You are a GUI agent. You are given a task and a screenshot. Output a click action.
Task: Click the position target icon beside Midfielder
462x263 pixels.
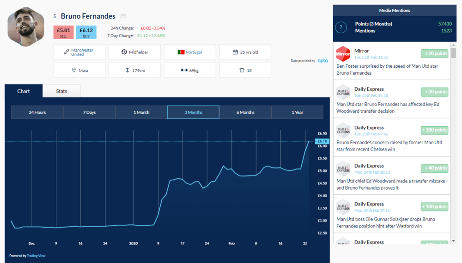[124, 52]
